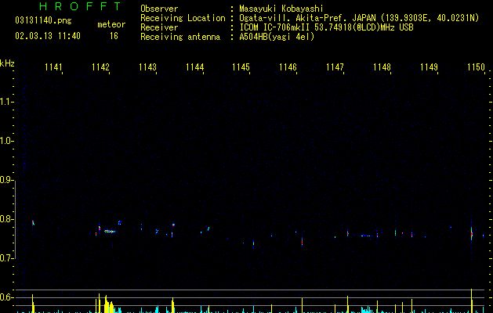Select the Ogata-vill. Akita-Pref. JAPAN location text
493x313 pixels.
(x=359, y=18)
